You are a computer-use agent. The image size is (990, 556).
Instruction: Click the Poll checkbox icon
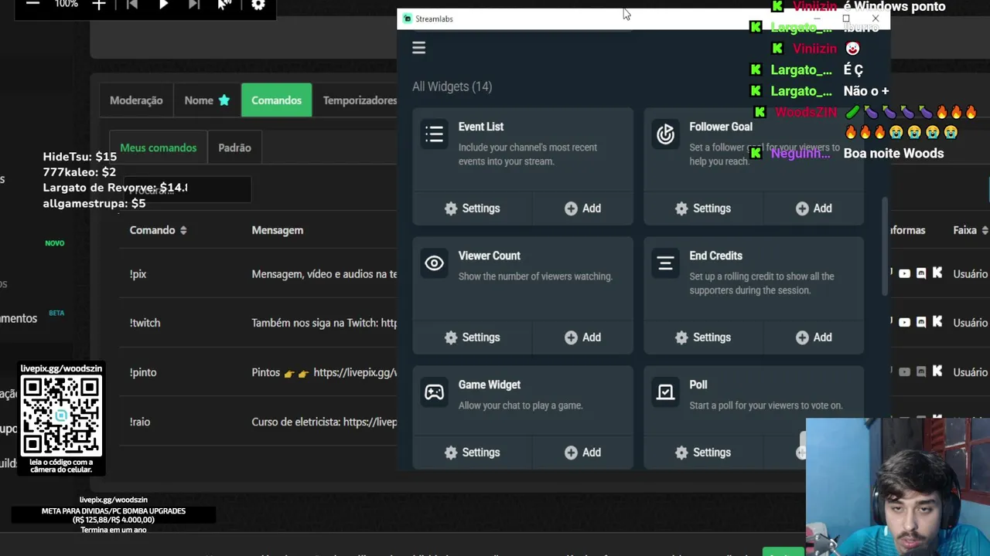click(665, 392)
